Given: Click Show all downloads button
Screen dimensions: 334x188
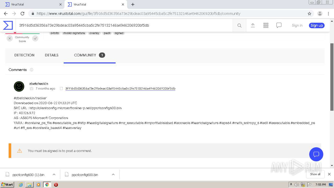Looking at the screenshot, I should pyautogui.click(x=315, y=174).
